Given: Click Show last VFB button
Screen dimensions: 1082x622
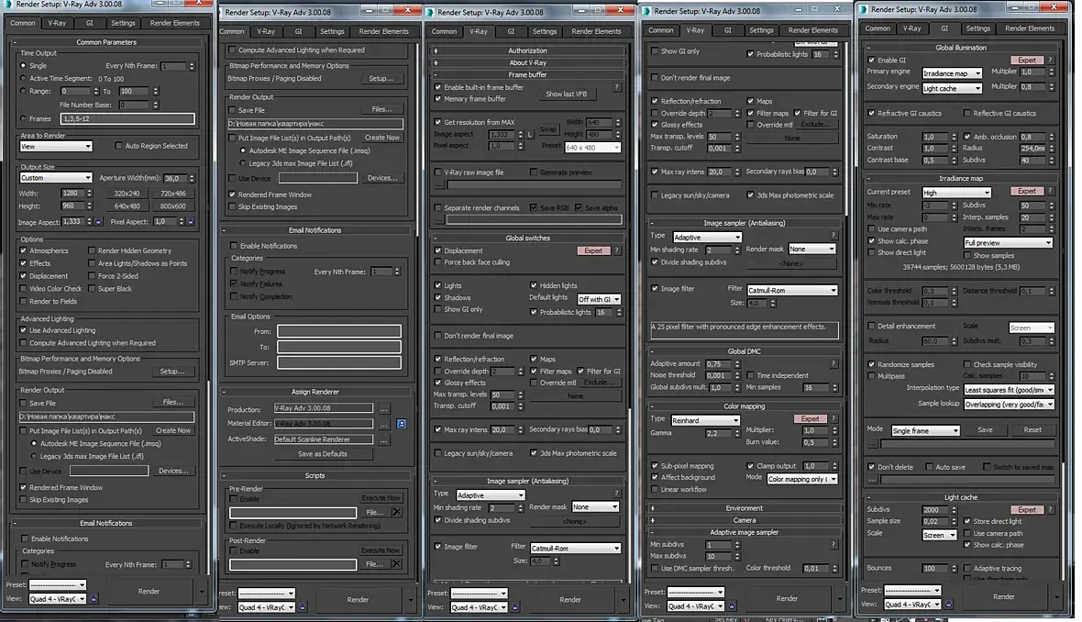Looking at the screenshot, I should [x=567, y=94].
